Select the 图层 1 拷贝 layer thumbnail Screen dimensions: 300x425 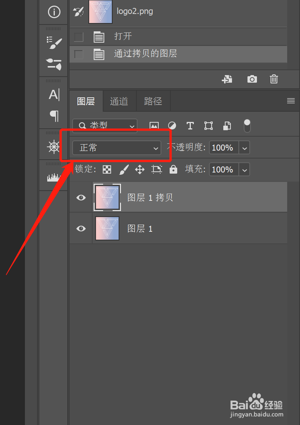107,198
